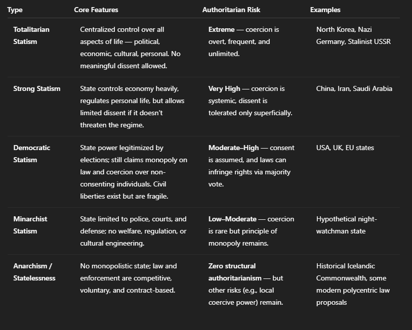Screen dimensions: 412x330
Task: Select the Anarchism / Statelessness row label
Action: coord(34,272)
